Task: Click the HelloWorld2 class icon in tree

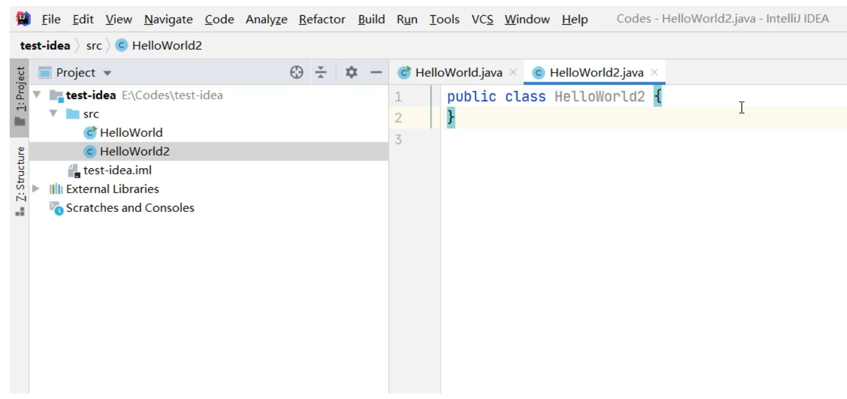Action: coord(91,151)
